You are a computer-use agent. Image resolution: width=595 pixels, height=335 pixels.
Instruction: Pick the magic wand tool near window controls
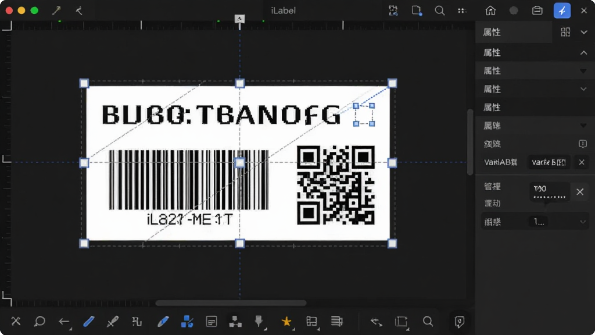click(x=56, y=10)
